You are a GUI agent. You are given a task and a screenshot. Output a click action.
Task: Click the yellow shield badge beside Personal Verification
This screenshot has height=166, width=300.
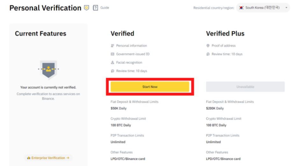(x=87, y=8)
